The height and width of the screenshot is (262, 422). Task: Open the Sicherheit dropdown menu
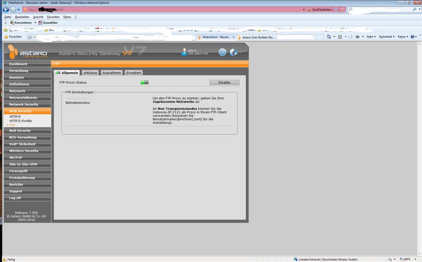(387, 37)
